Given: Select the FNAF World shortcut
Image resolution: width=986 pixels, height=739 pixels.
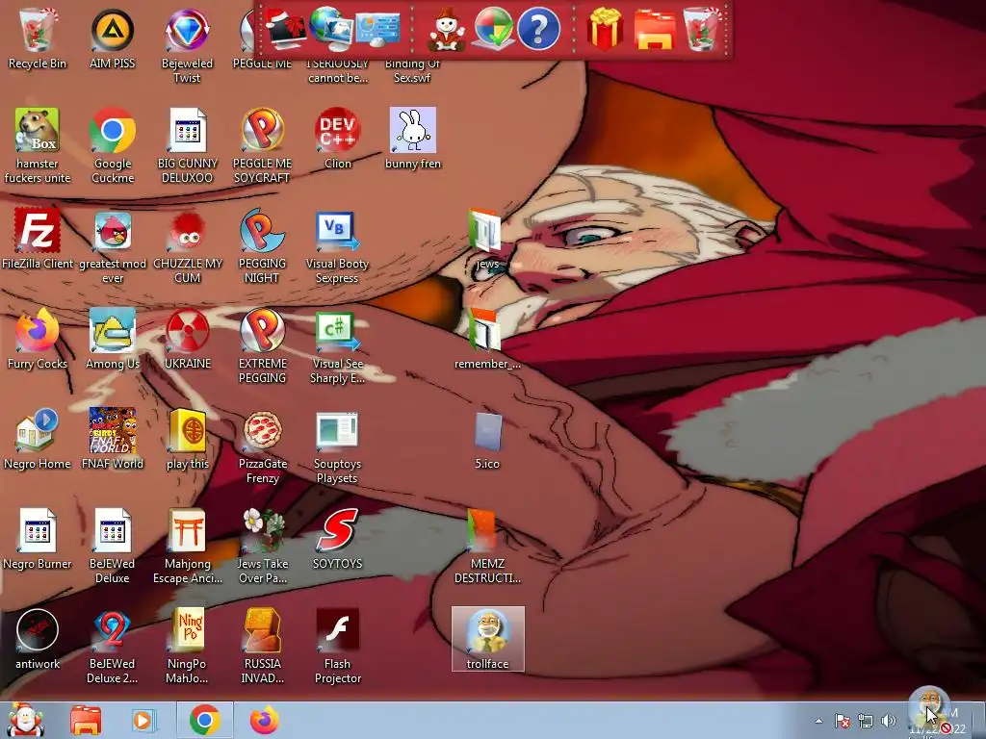Looking at the screenshot, I should (112, 440).
